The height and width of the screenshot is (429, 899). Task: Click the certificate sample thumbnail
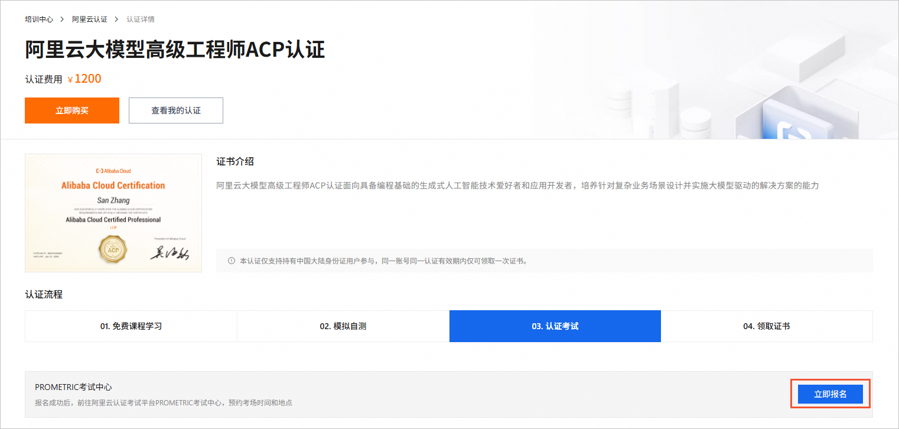point(113,213)
